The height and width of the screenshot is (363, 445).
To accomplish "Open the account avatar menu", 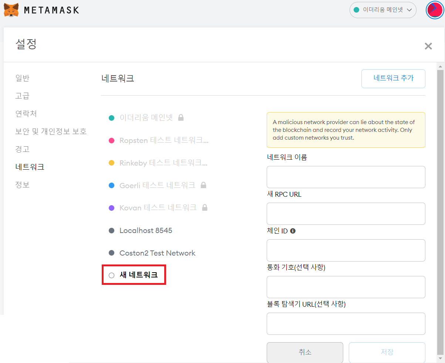I will (x=435, y=10).
